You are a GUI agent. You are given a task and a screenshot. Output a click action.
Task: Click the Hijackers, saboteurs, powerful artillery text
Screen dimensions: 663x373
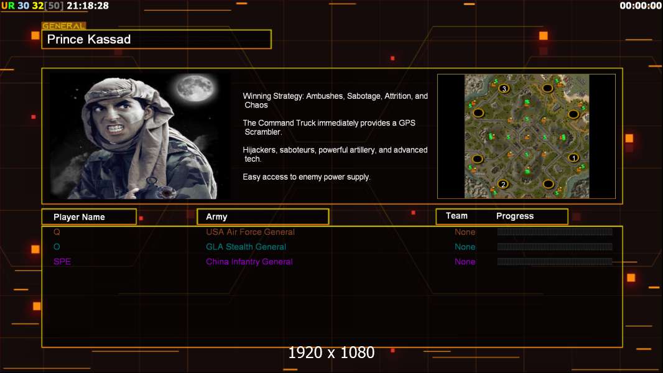pos(335,154)
